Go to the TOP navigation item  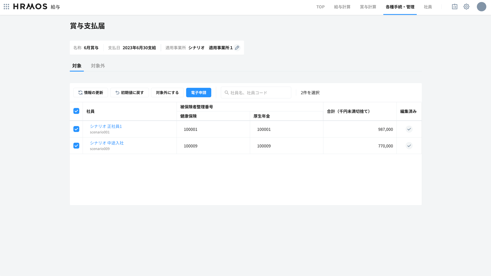(320, 7)
